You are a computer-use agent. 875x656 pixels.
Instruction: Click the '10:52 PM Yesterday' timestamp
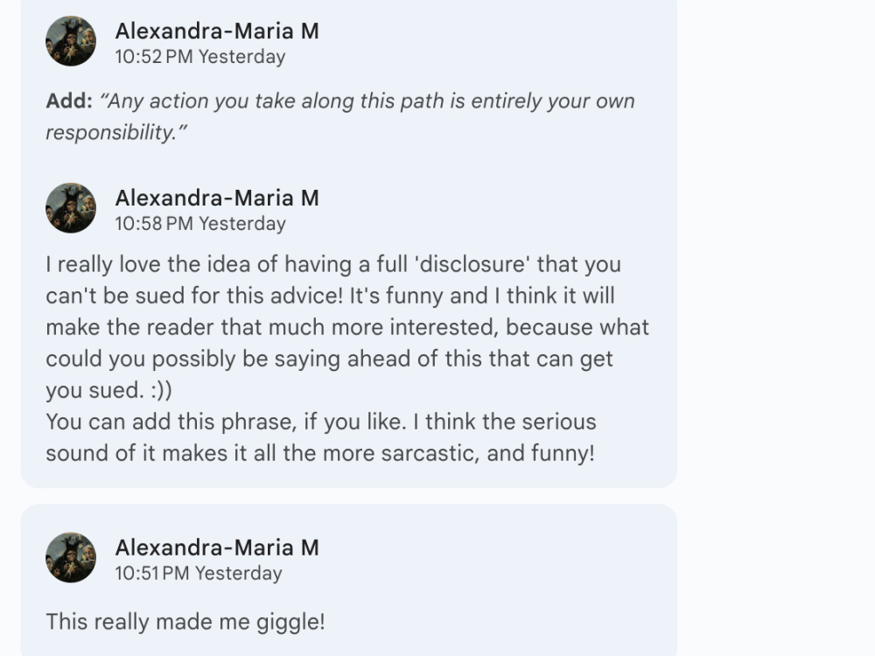tap(200, 56)
